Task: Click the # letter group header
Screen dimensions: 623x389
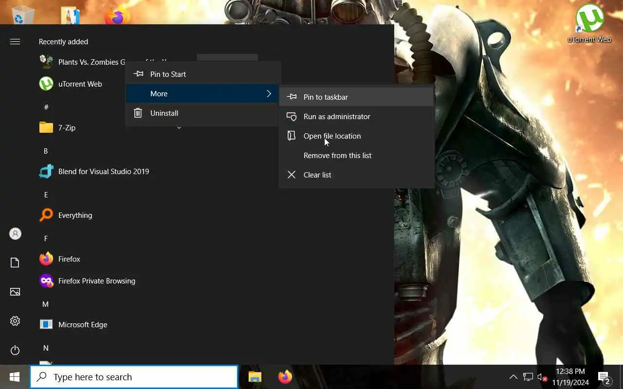Action: point(46,107)
